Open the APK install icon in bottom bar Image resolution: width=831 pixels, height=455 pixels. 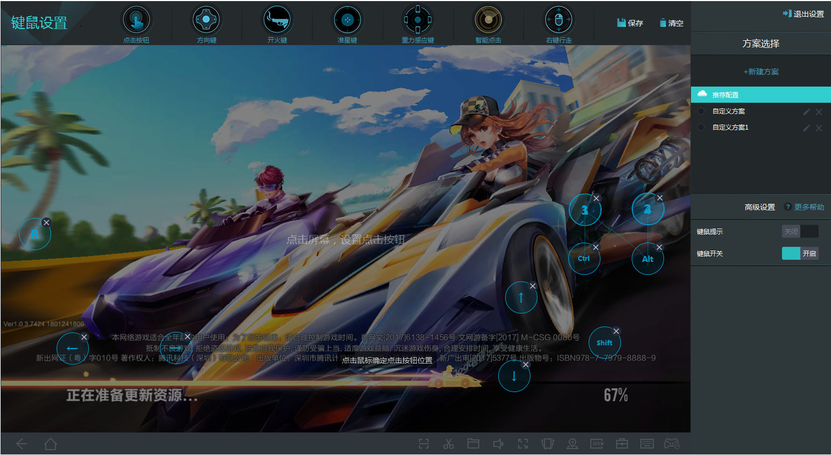(x=597, y=444)
